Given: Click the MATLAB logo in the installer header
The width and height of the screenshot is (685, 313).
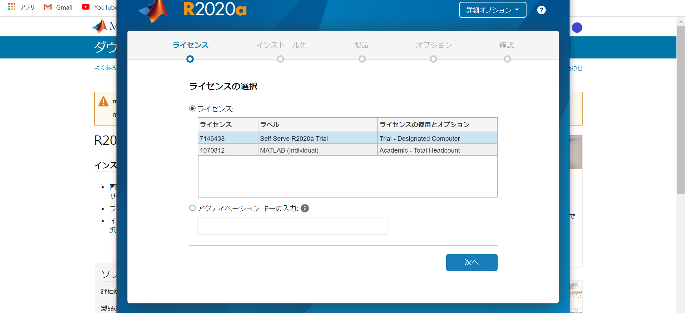Looking at the screenshot, I should coord(154,11).
